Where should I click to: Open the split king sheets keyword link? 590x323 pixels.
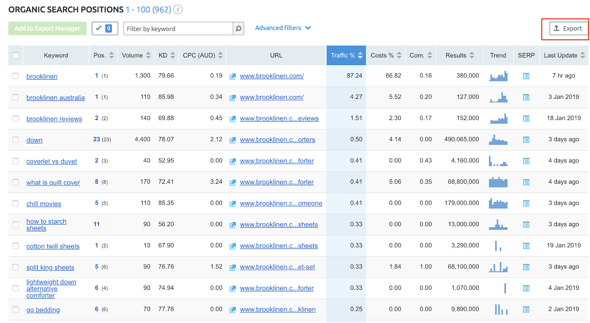pos(51,267)
